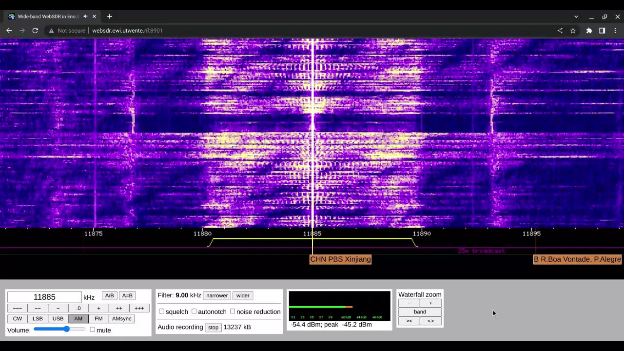624x351 pixels.
Task: Click the frequency kHz input field
Action: 44,297
